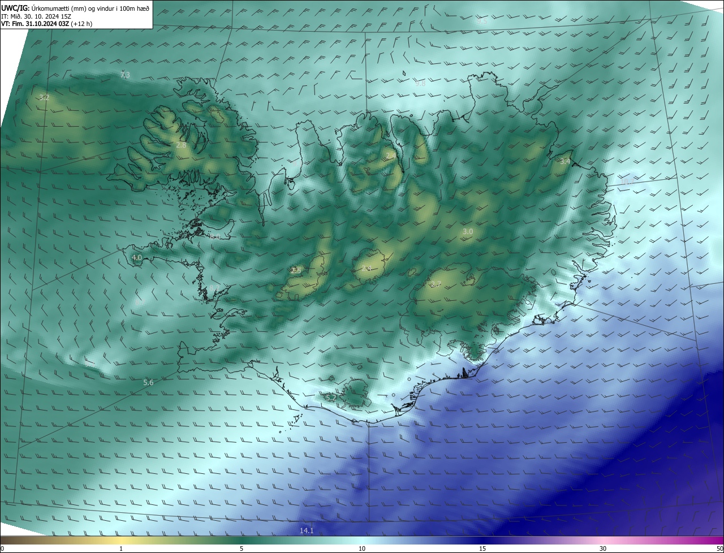This screenshot has width=724, height=553.
Task: Click the "2.5" value label on the map
Action: point(296,271)
